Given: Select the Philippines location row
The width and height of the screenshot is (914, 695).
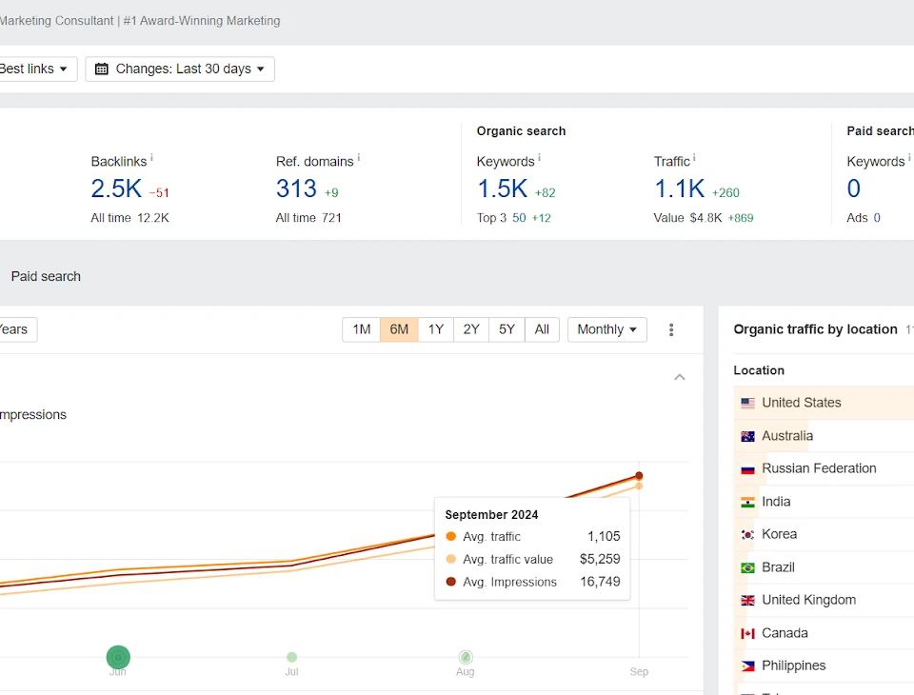Looking at the screenshot, I should pos(824,666).
